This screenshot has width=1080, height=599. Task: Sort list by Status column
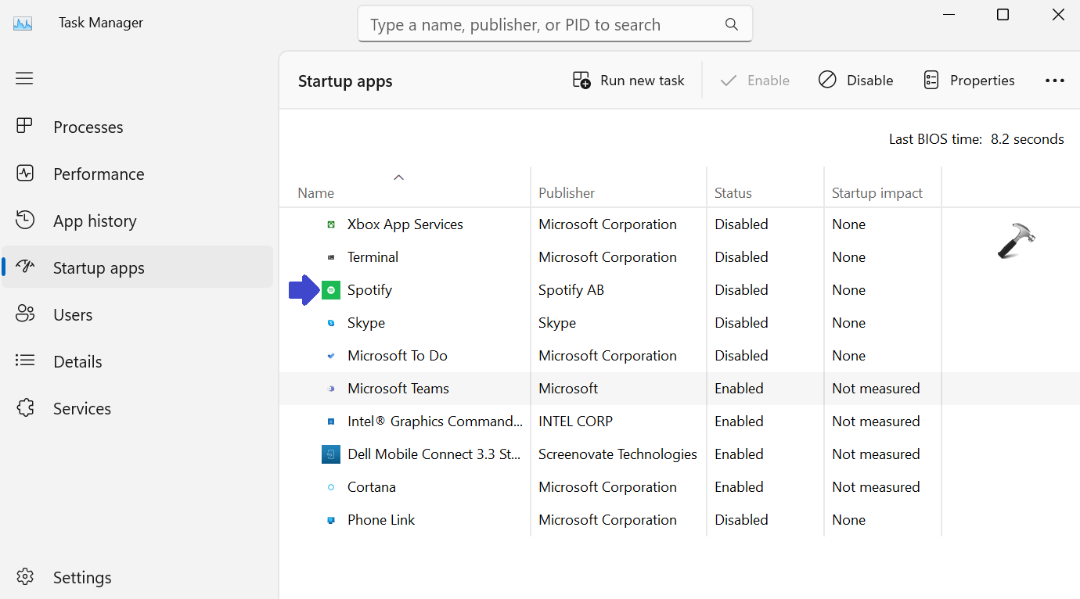(x=733, y=193)
